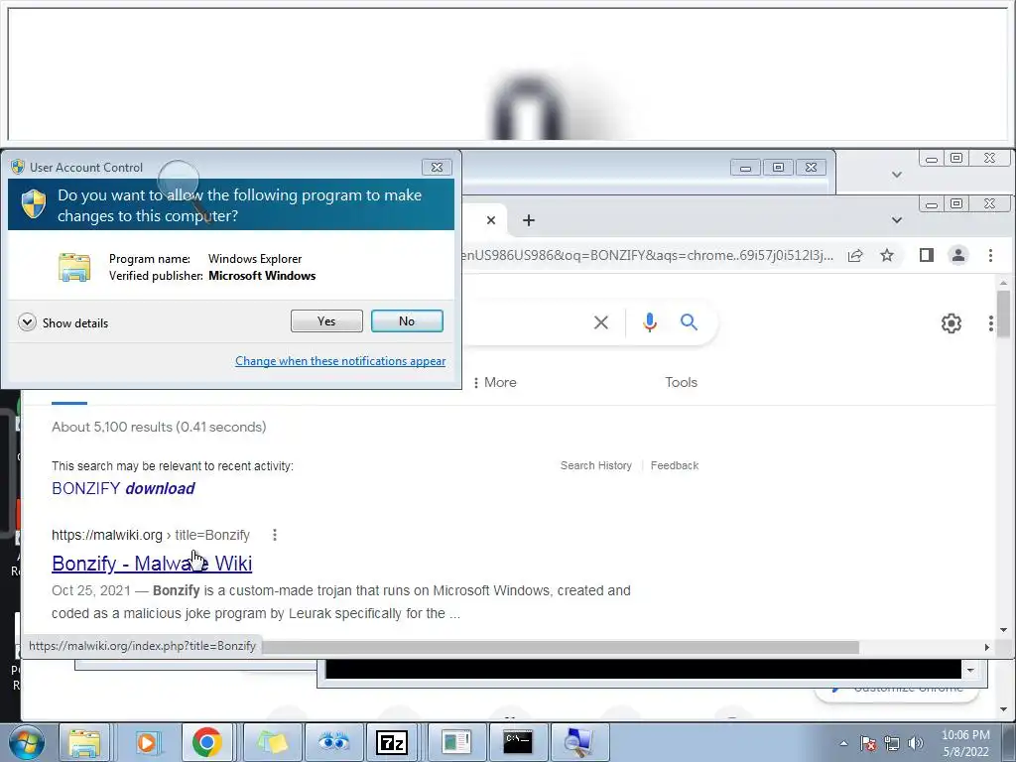
Task: Open the Magnifier taskbar item
Action: (x=578, y=742)
